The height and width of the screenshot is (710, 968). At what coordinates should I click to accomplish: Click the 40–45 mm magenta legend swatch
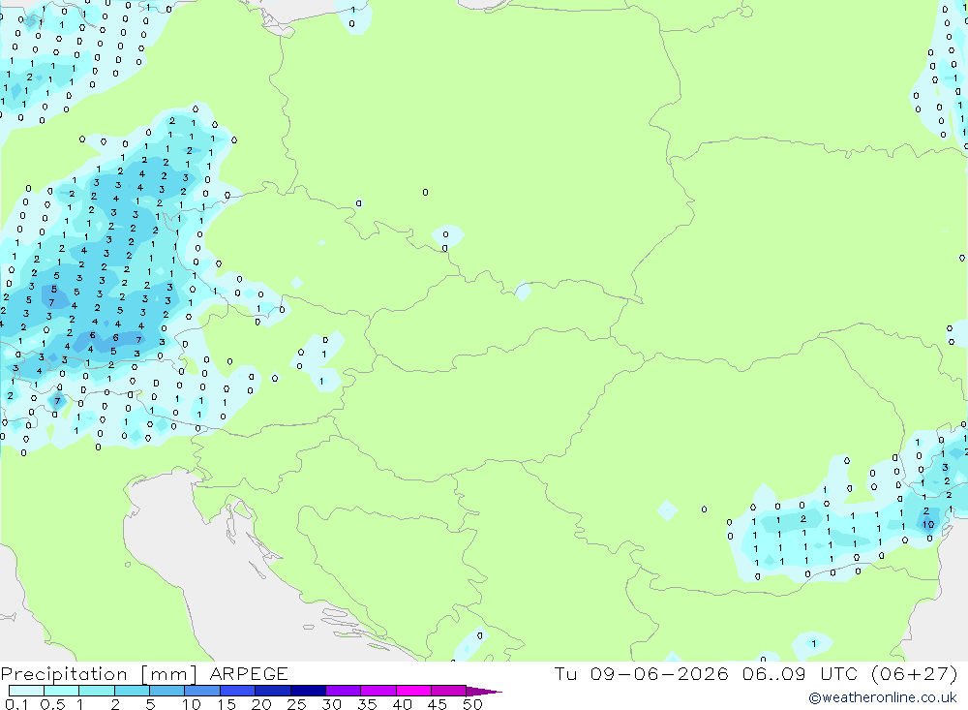(x=413, y=691)
